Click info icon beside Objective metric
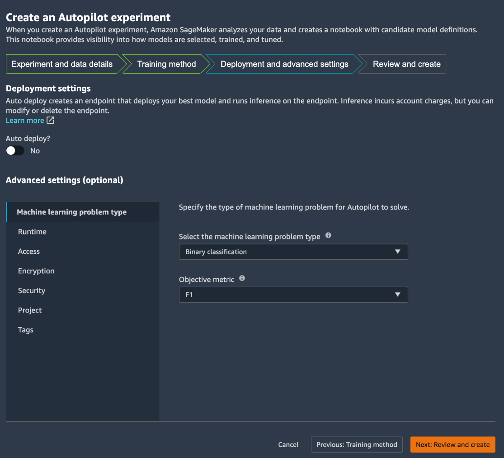This screenshot has width=504, height=458. tap(242, 278)
